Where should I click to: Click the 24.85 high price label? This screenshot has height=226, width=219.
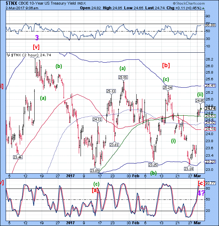pos(200,100)
